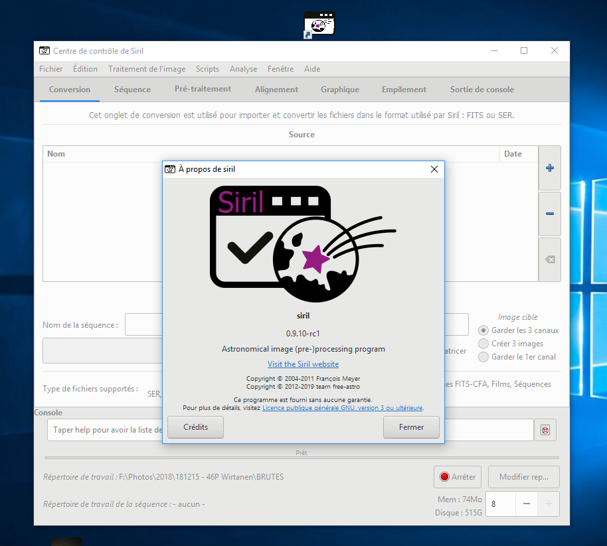Open the Aide menu
This screenshot has width=607, height=546.
coord(312,69)
